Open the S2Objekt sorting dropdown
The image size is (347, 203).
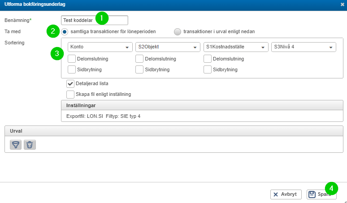[x=168, y=47]
